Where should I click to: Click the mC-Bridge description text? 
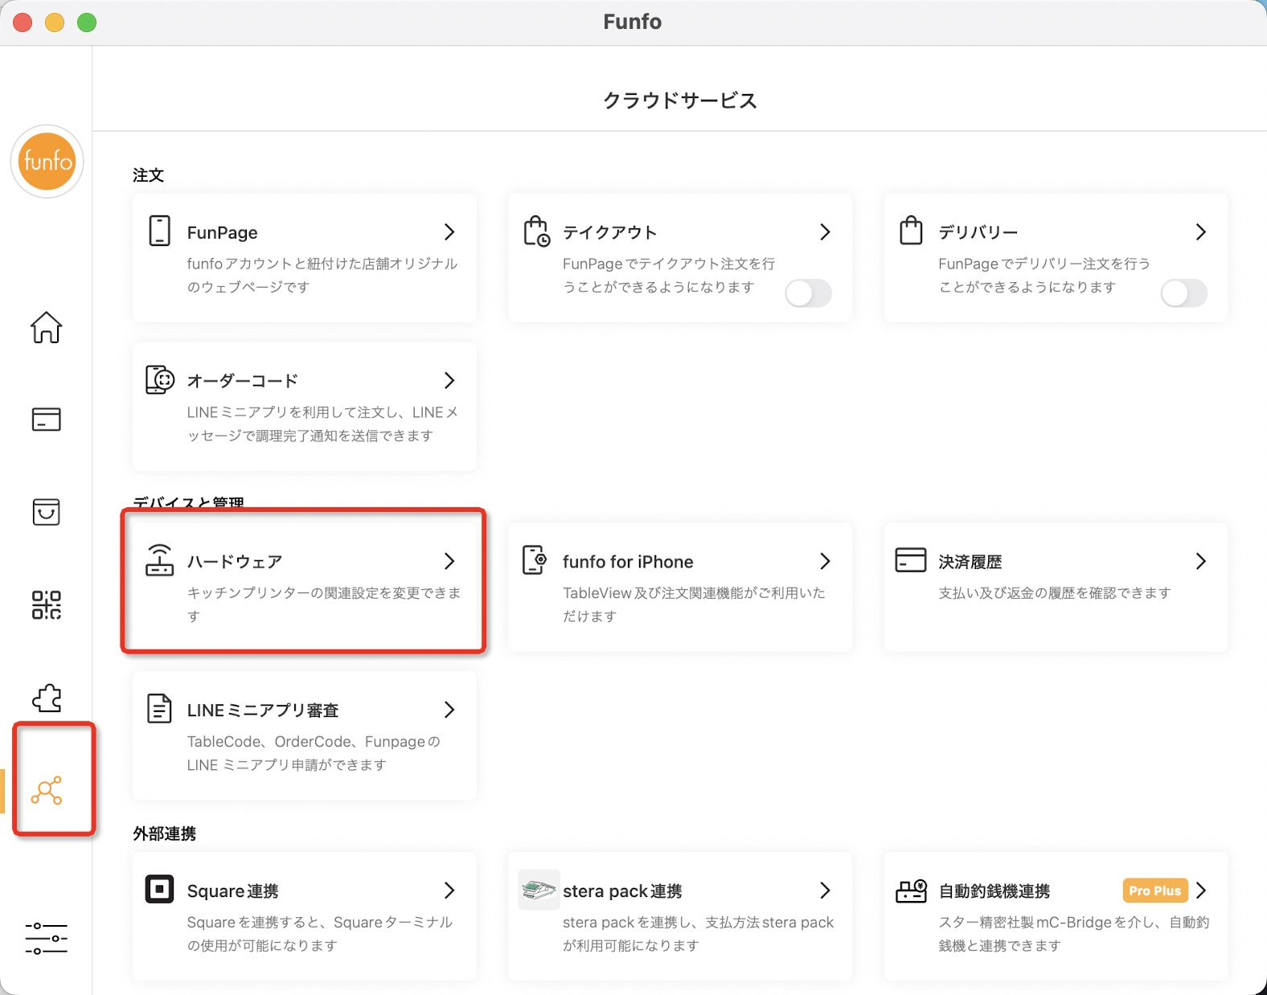point(1074,933)
